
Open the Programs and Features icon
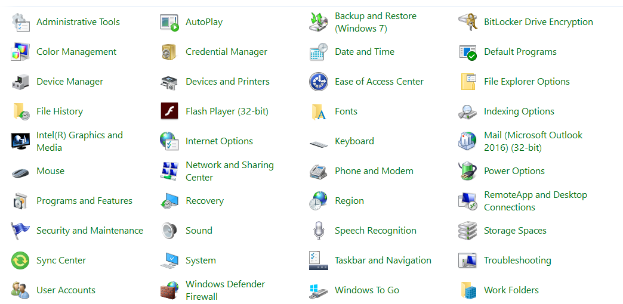(20, 201)
